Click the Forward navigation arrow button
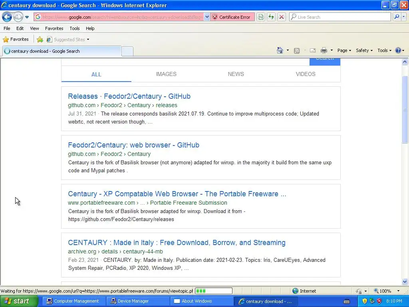The image size is (409, 307). [18, 17]
